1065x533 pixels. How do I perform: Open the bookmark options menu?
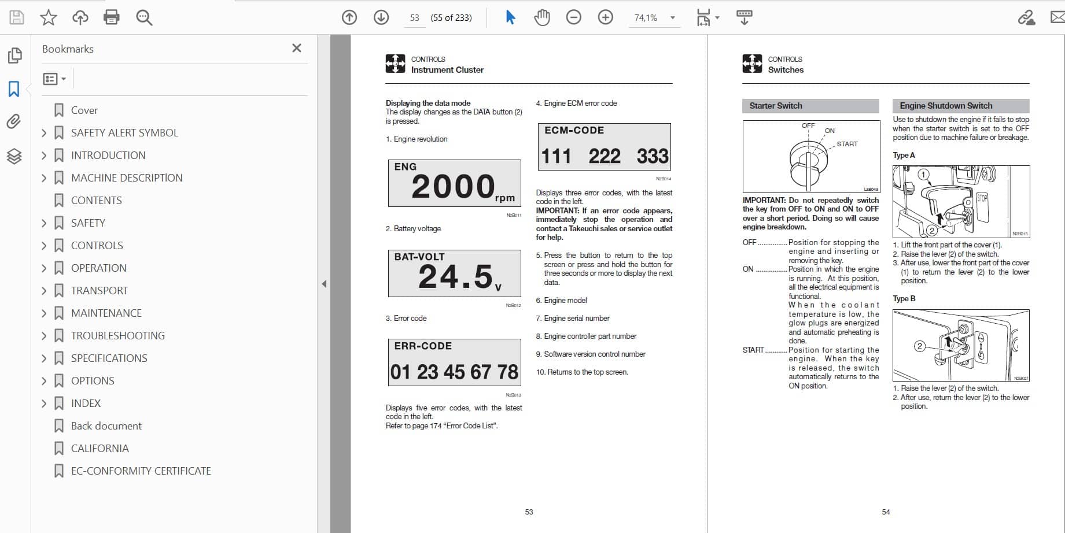click(x=54, y=79)
